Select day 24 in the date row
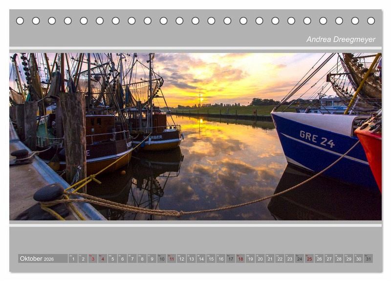The height and width of the screenshot is (281, 391). (299, 259)
